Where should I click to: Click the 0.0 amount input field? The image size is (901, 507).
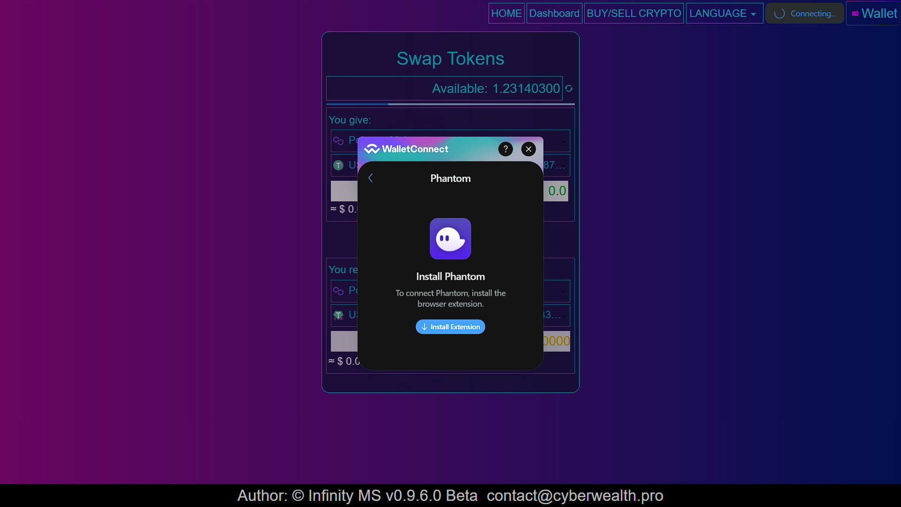coord(557,191)
